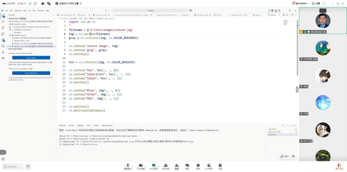Image resolution: width=347 pixels, height=172 pixels.
Task: Open the code brackets activity bar icon
Action: [3, 58]
